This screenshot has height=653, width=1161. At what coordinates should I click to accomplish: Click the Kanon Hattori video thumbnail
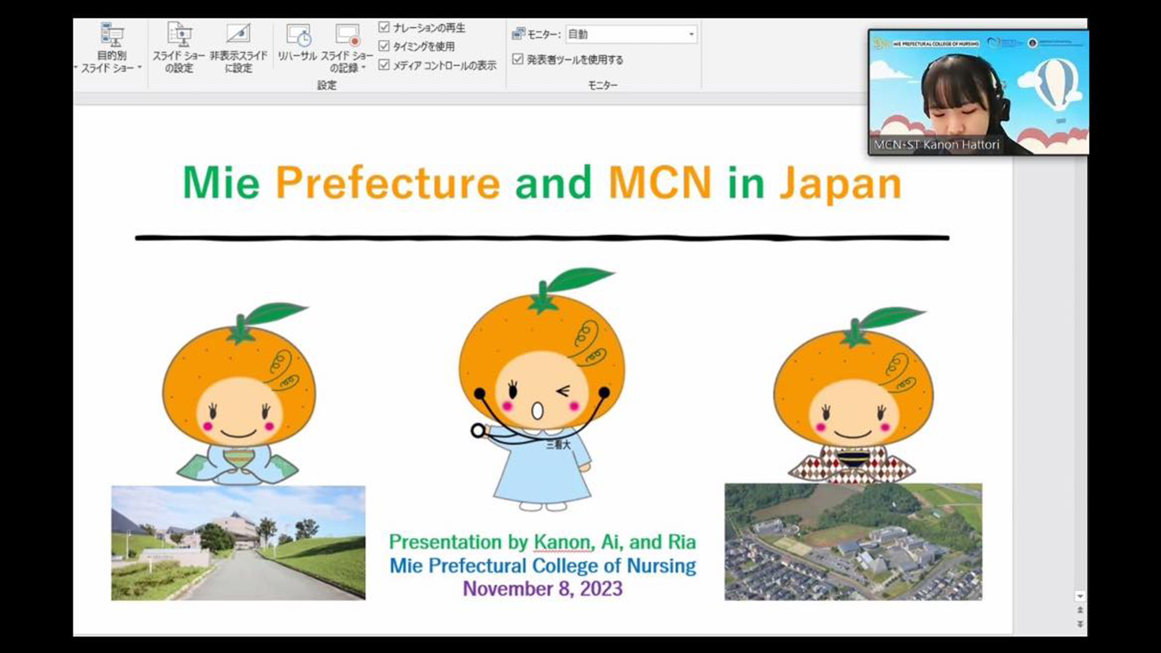pyautogui.click(x=978, y=92)
